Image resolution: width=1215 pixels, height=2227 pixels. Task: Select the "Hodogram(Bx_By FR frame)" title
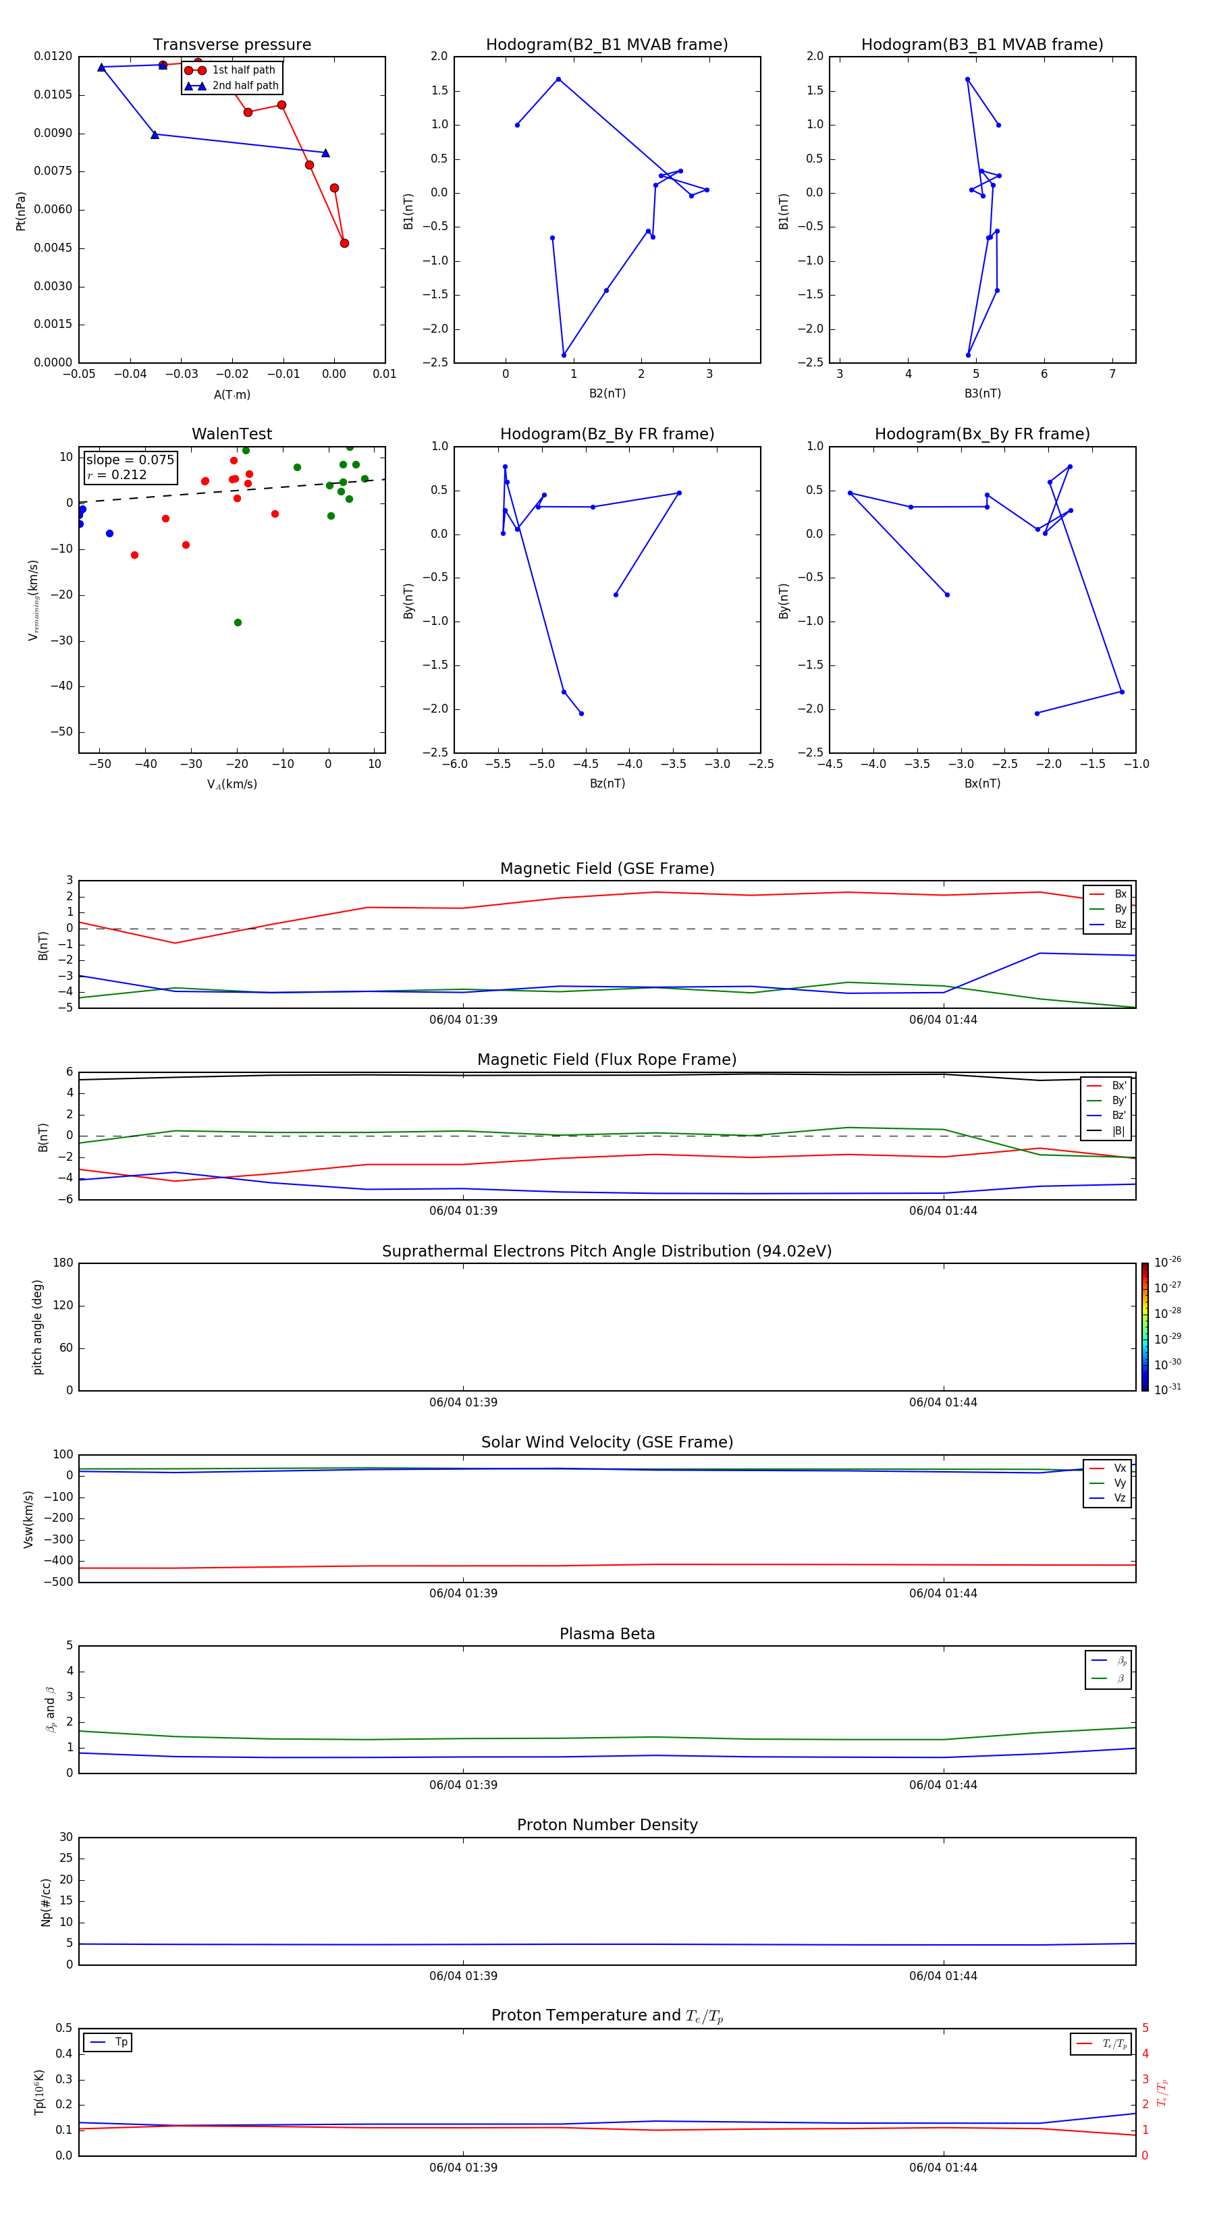click(982, 434)
